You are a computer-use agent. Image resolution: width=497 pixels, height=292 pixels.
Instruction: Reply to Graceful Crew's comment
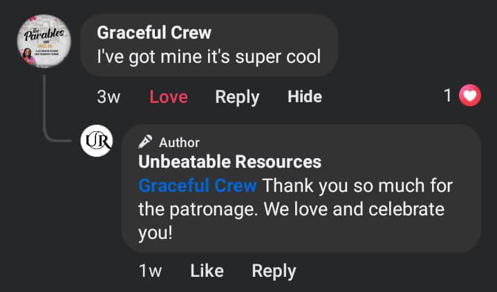coord(237,97)
